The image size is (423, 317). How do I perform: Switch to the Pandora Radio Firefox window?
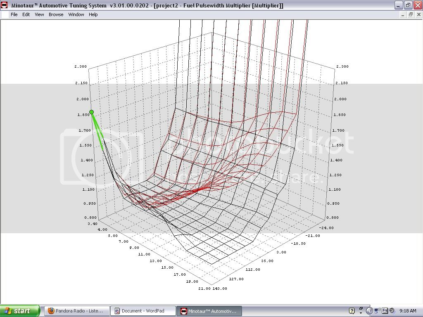[77, 311]
